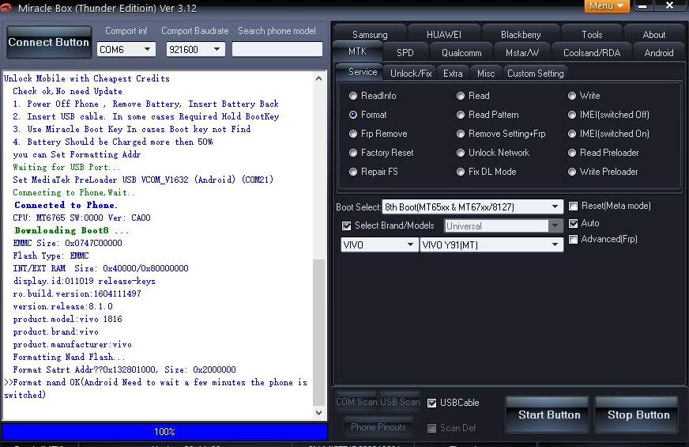Click the Connect Button
This screenshot has height=447, width=689.
point(49,42)
